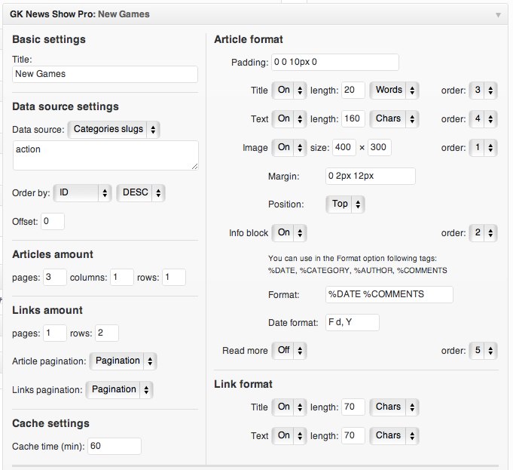Switch the Read more Off selector
This screenshot has height=470, width=513.
coord(289,351)
